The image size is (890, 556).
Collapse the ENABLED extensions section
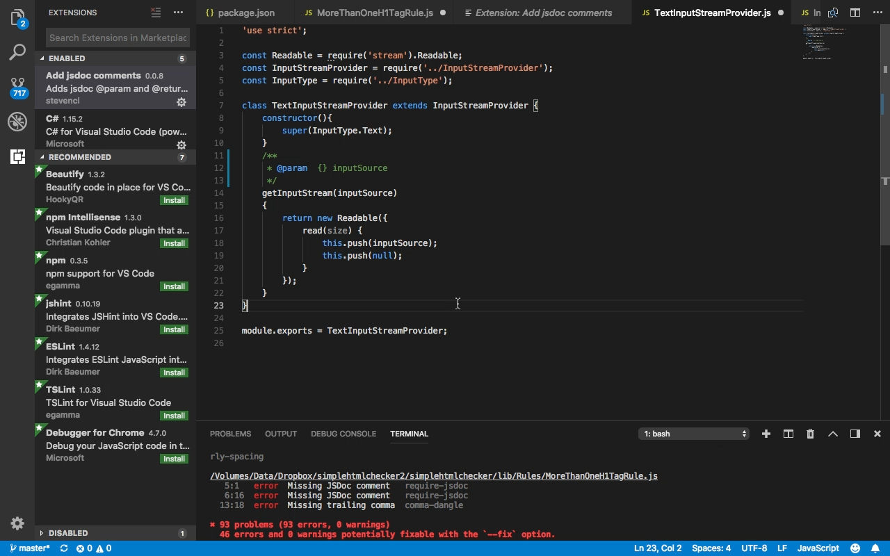[x=115, y=58]
